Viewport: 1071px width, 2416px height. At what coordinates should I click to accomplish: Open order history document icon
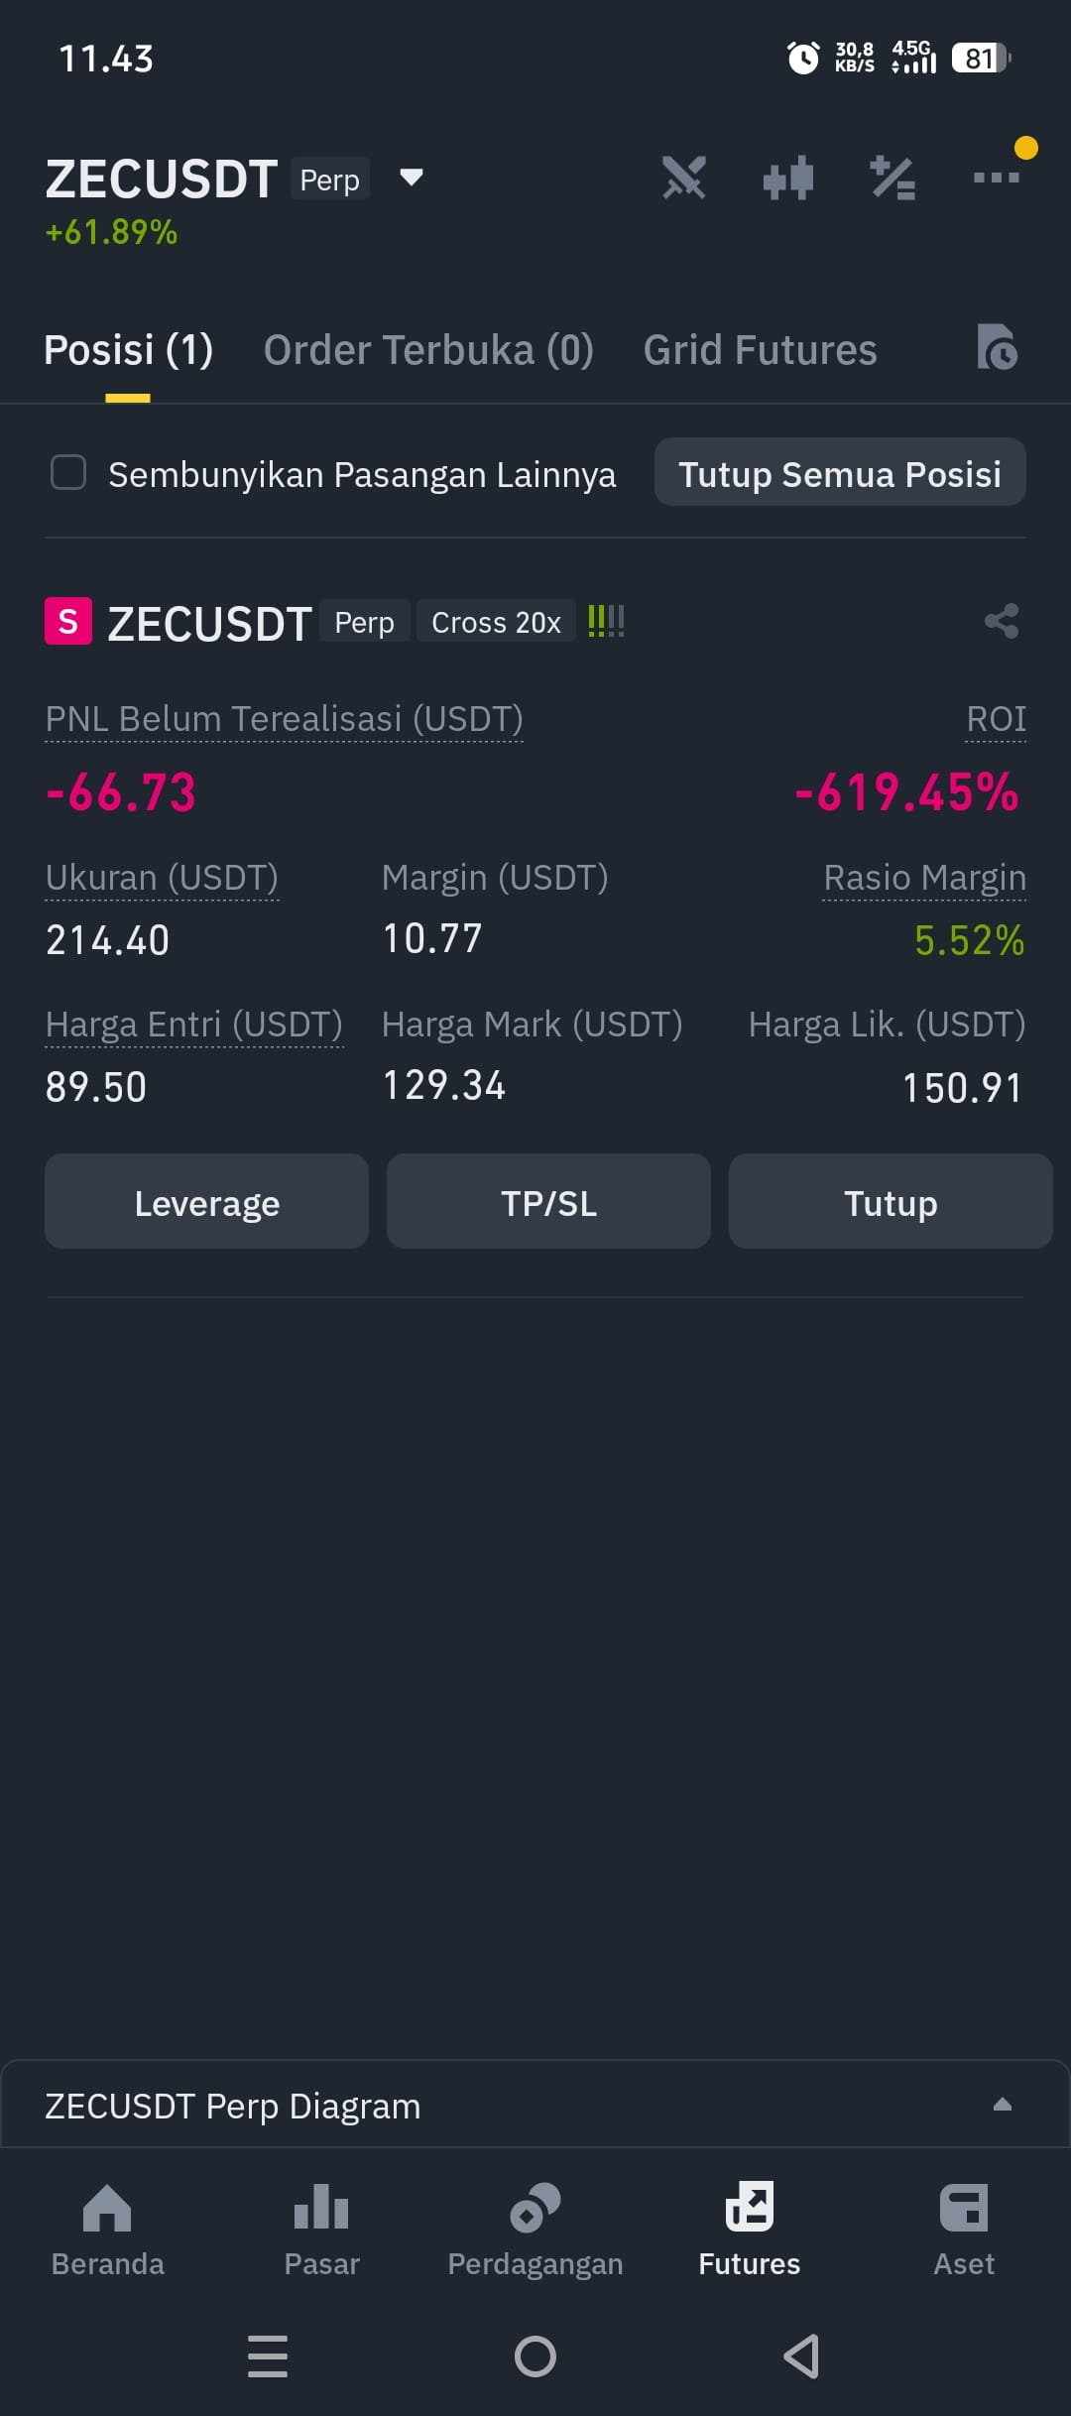997,347
